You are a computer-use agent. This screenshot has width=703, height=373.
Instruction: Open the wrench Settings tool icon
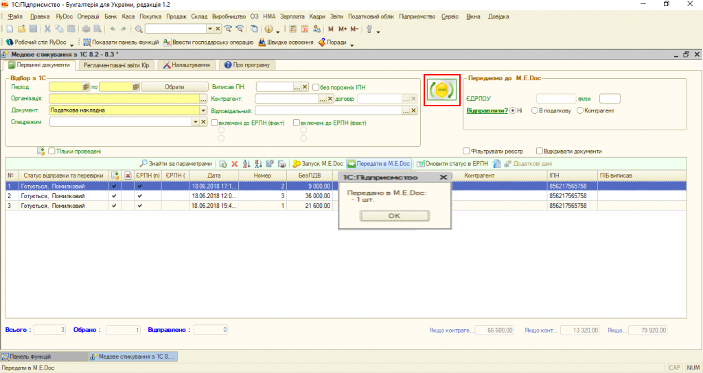tap(369, 29)
